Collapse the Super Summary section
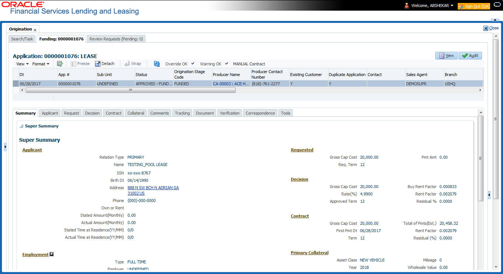Screen dimensions: 503x274 (x=21, y=126)
